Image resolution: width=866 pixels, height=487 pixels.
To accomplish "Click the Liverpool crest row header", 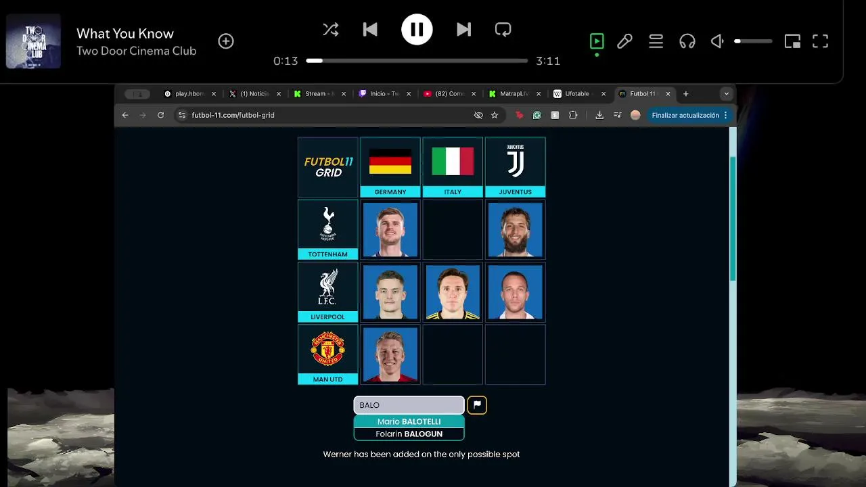I will coord(328,292).
